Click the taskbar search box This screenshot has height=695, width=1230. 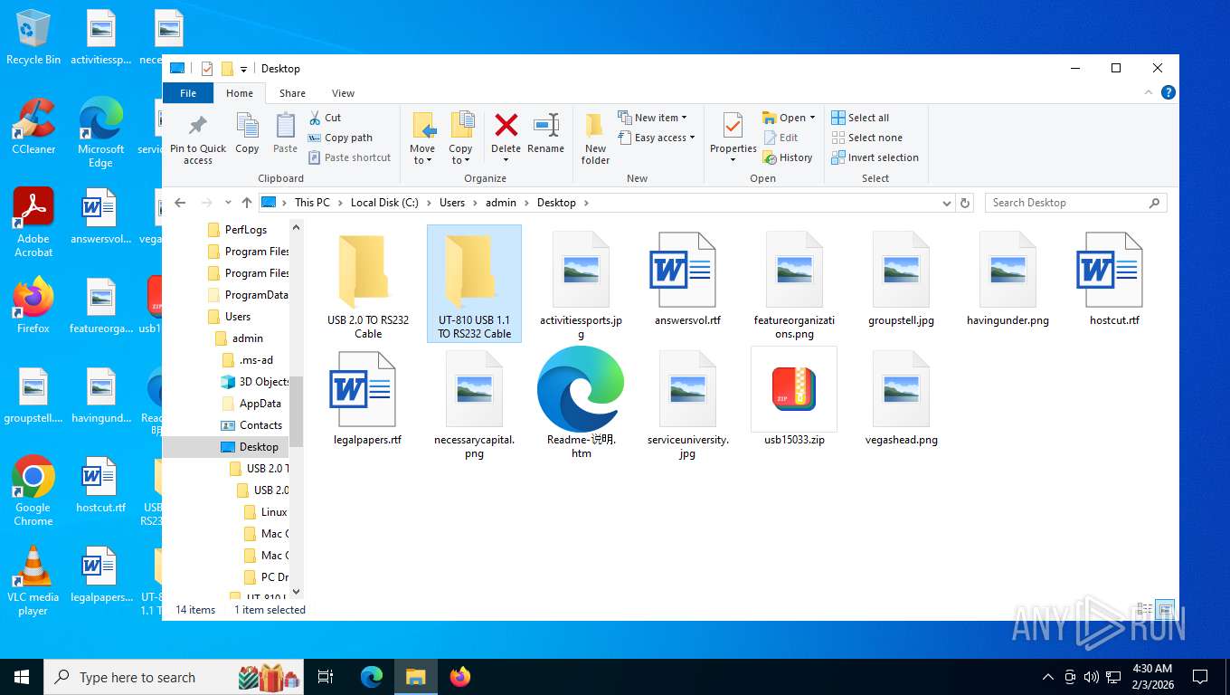pyautogui.click(x=175, y=677)
